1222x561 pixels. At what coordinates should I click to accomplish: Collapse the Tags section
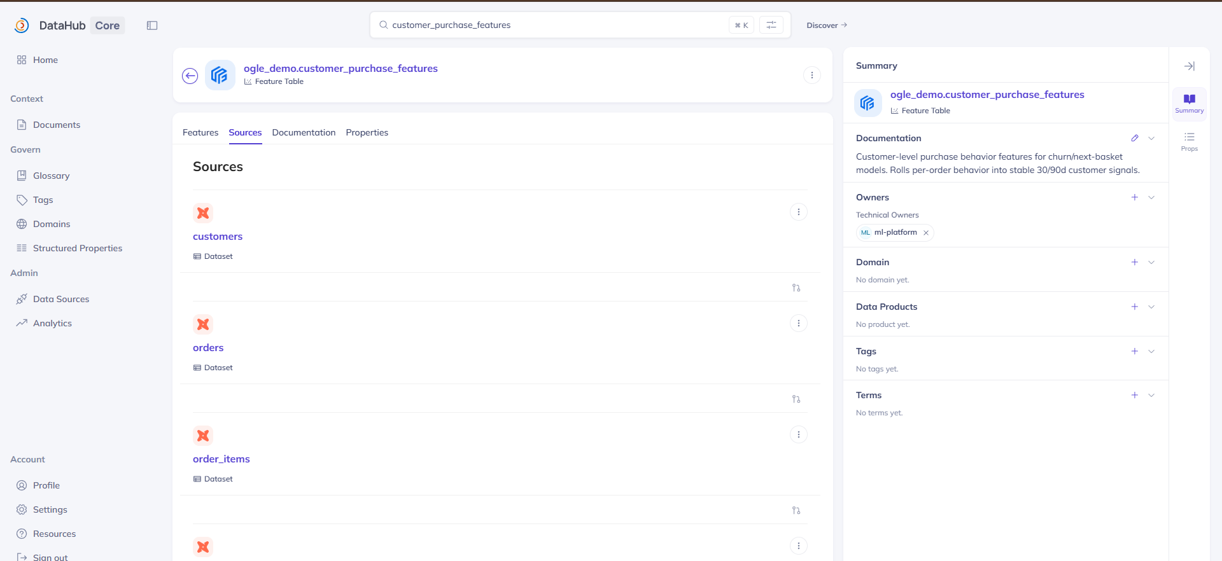[1151, 351]
